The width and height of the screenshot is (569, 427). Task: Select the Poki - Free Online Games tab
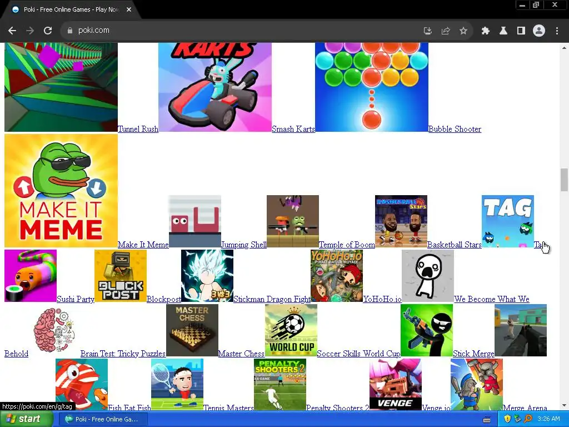71,9
